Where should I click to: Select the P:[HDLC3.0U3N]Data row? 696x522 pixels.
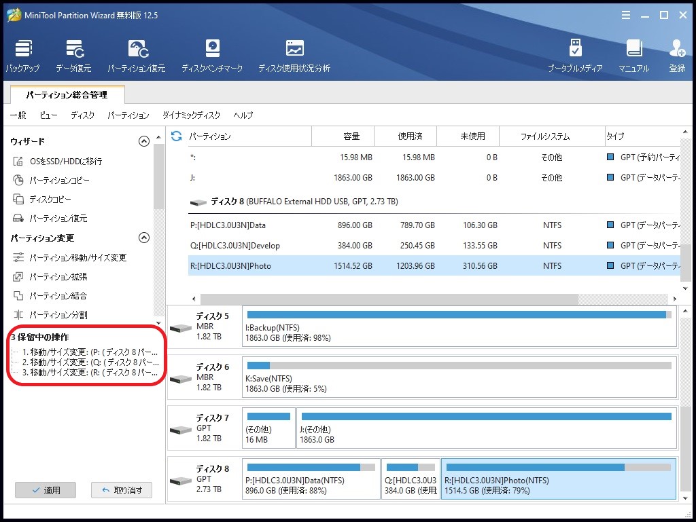434,225
